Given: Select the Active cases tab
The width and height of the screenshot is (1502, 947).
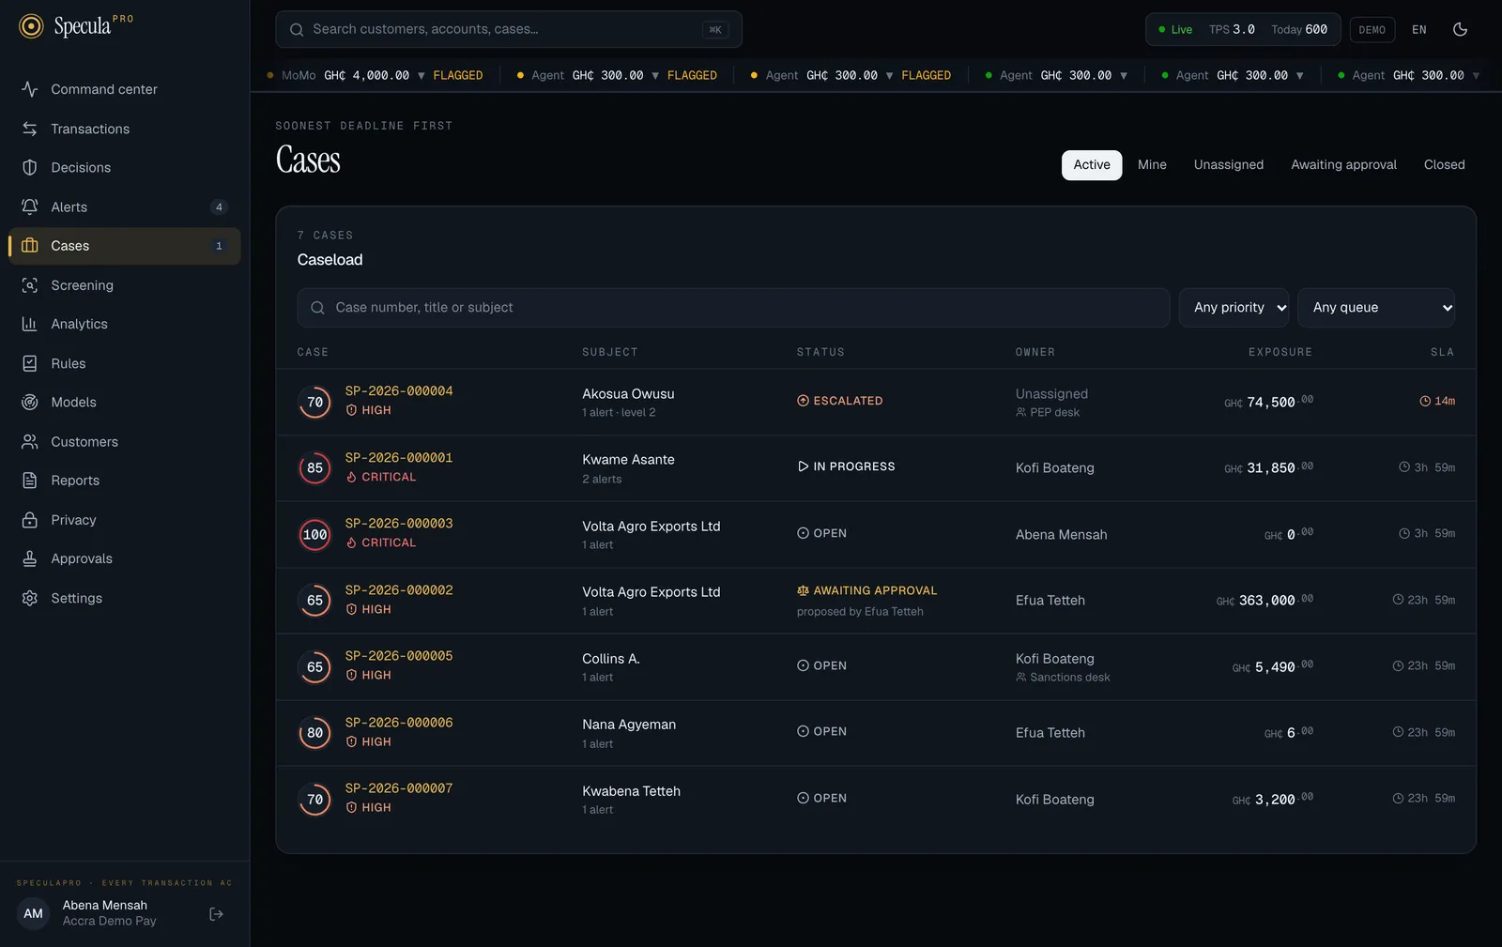Looking at the screenshot, I should [1092, 165].
